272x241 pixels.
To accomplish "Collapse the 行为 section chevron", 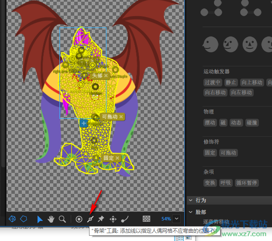I will pyautogui.click(x=191, y=200).
